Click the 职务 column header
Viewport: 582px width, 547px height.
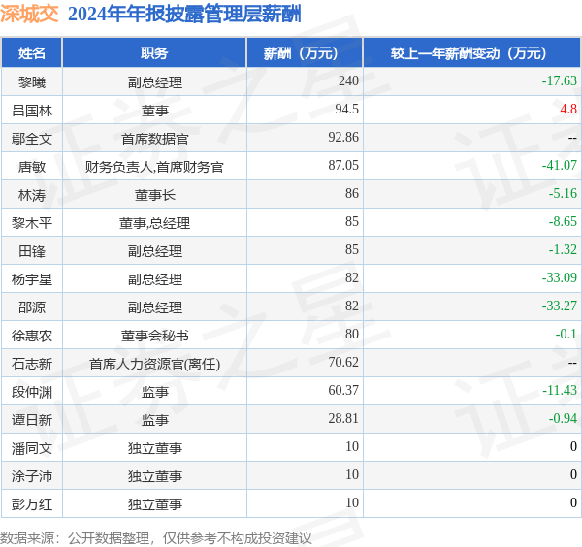(154, 53)
